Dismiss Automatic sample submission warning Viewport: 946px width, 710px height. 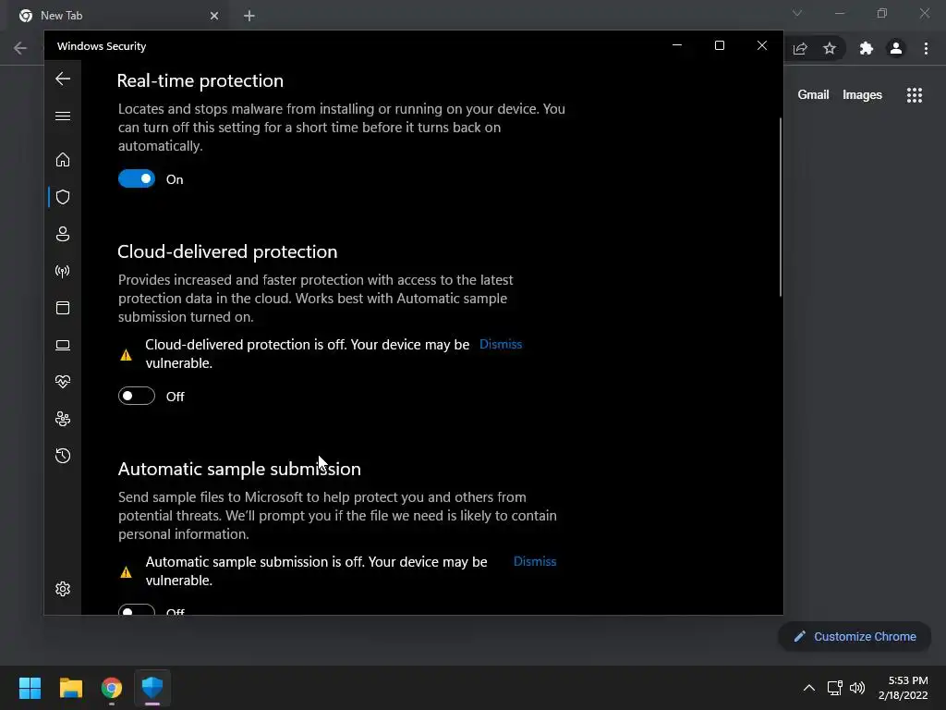535,561
